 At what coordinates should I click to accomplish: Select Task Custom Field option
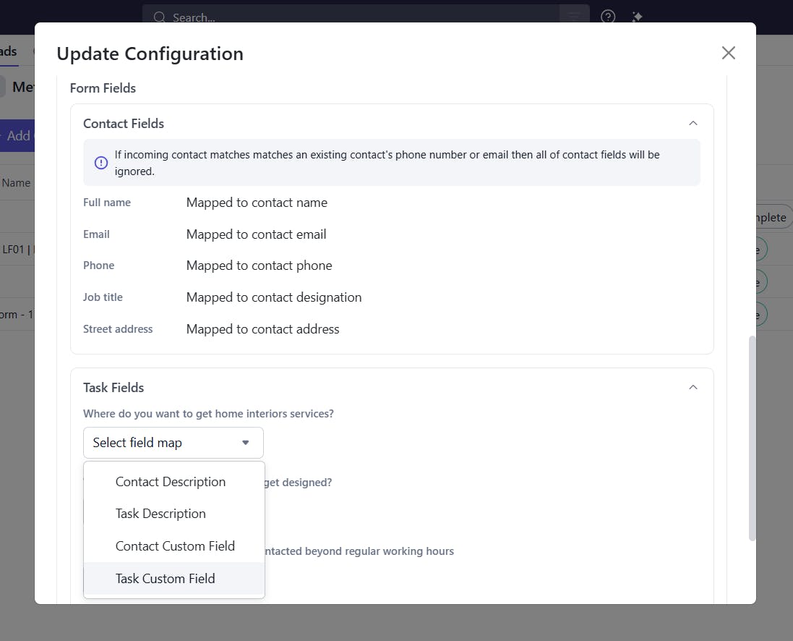click(166, 579)
